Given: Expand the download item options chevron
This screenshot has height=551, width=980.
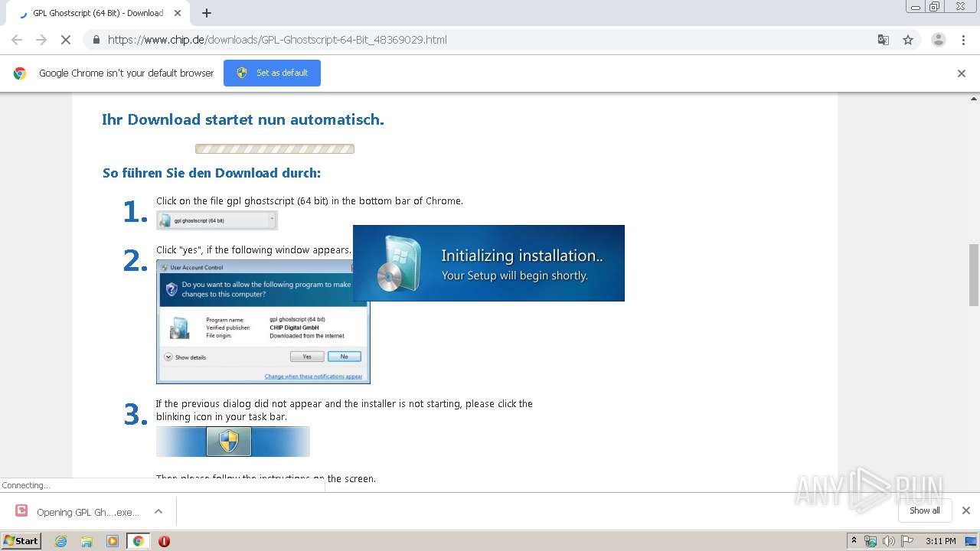Looking at the screenshot, I should coord(158,511).
